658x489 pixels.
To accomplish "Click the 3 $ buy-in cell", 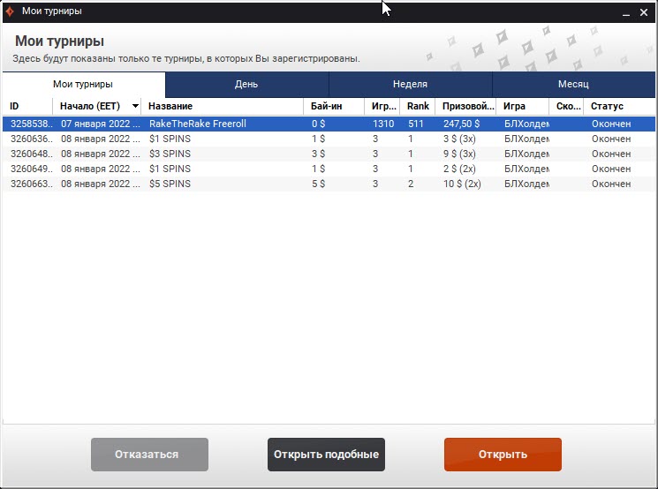I will 319,154.
